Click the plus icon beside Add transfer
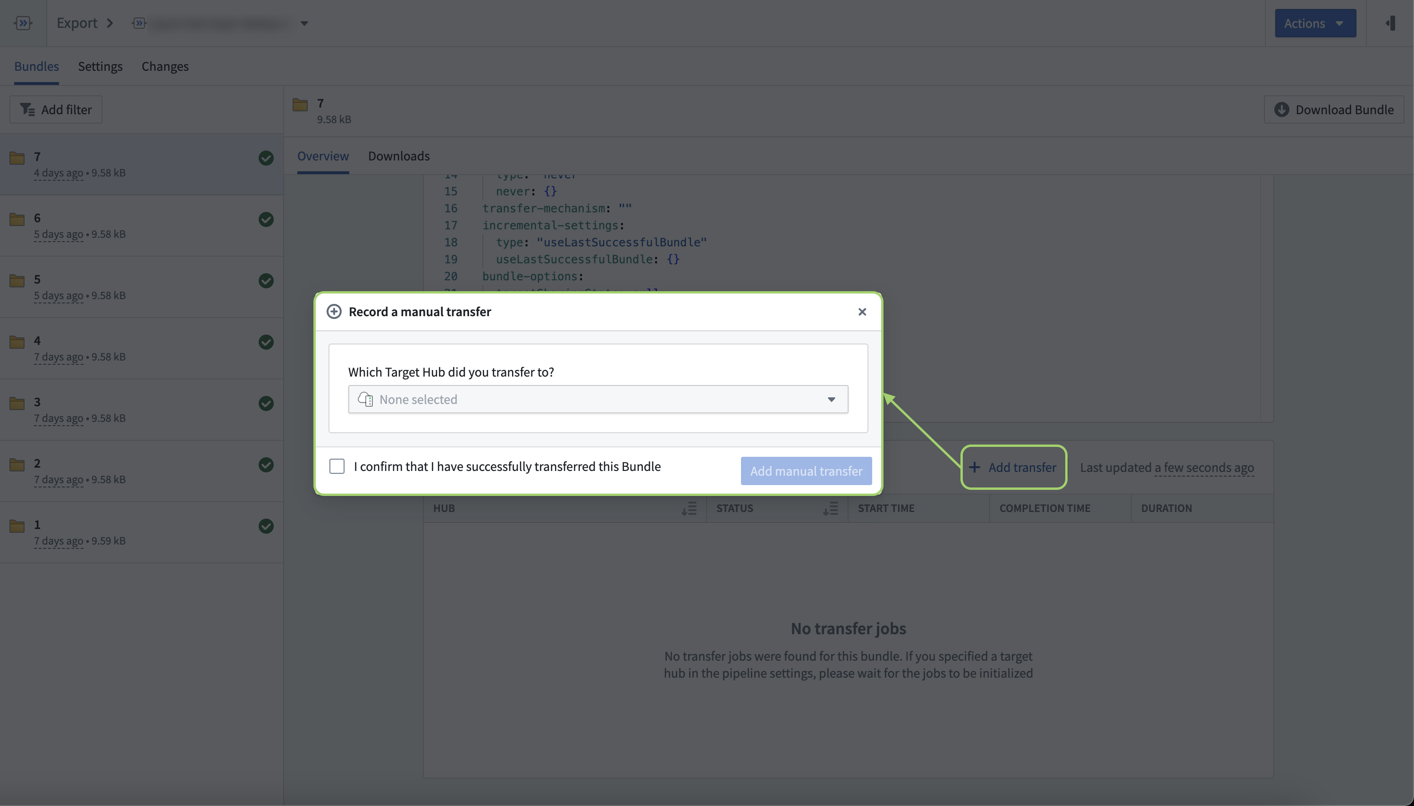Screen dimensions: 1414x806 tap(975, 467)
